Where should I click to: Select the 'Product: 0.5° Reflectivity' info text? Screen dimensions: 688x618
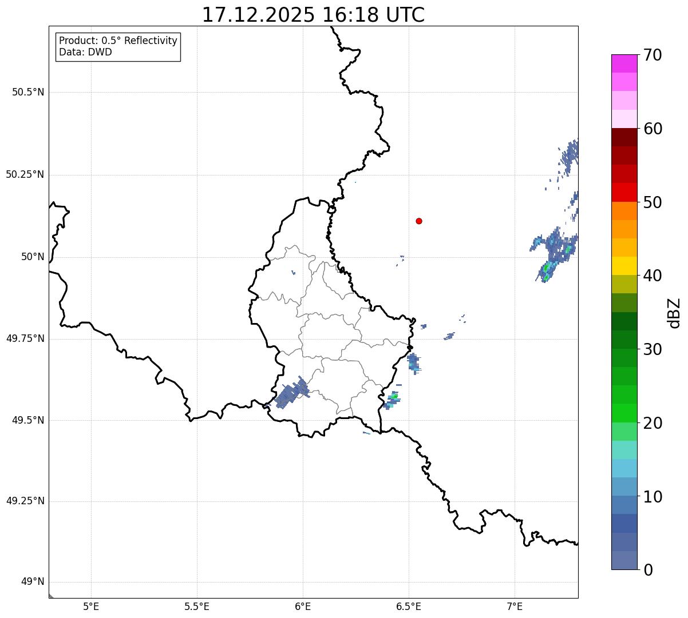click(118, 41)
